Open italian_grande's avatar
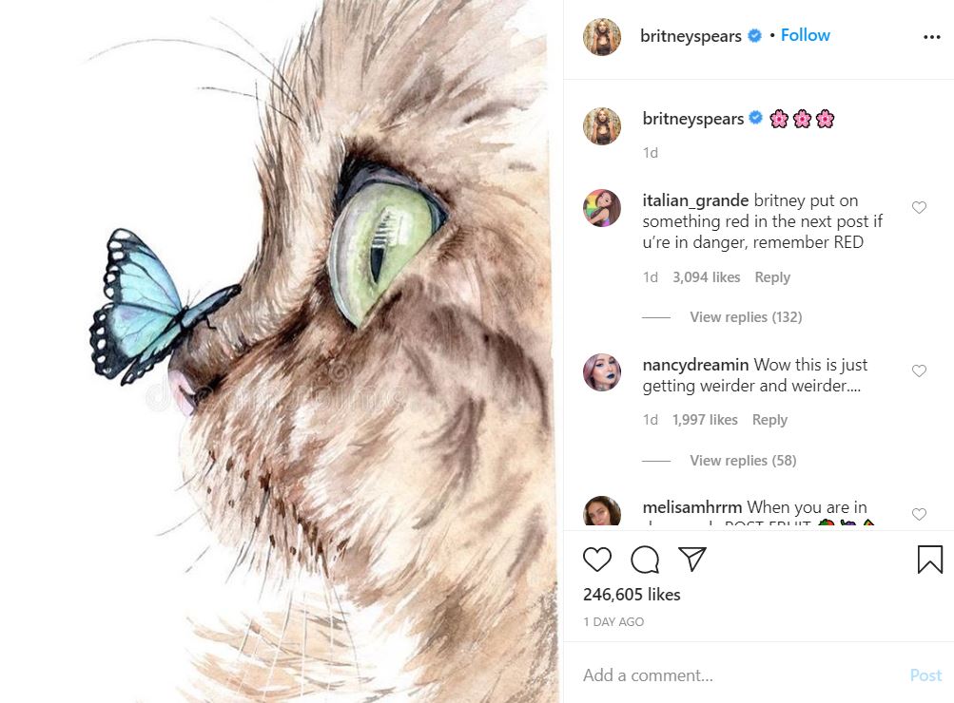Screen dimensions: 954x703 point(602,208)
